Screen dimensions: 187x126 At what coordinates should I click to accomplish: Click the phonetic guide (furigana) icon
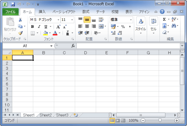point(68,33)
